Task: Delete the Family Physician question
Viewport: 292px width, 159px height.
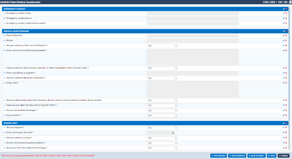Action: [286, 35]
